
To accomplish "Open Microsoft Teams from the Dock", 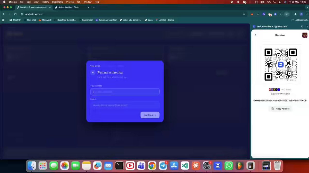I will (141, 166).
